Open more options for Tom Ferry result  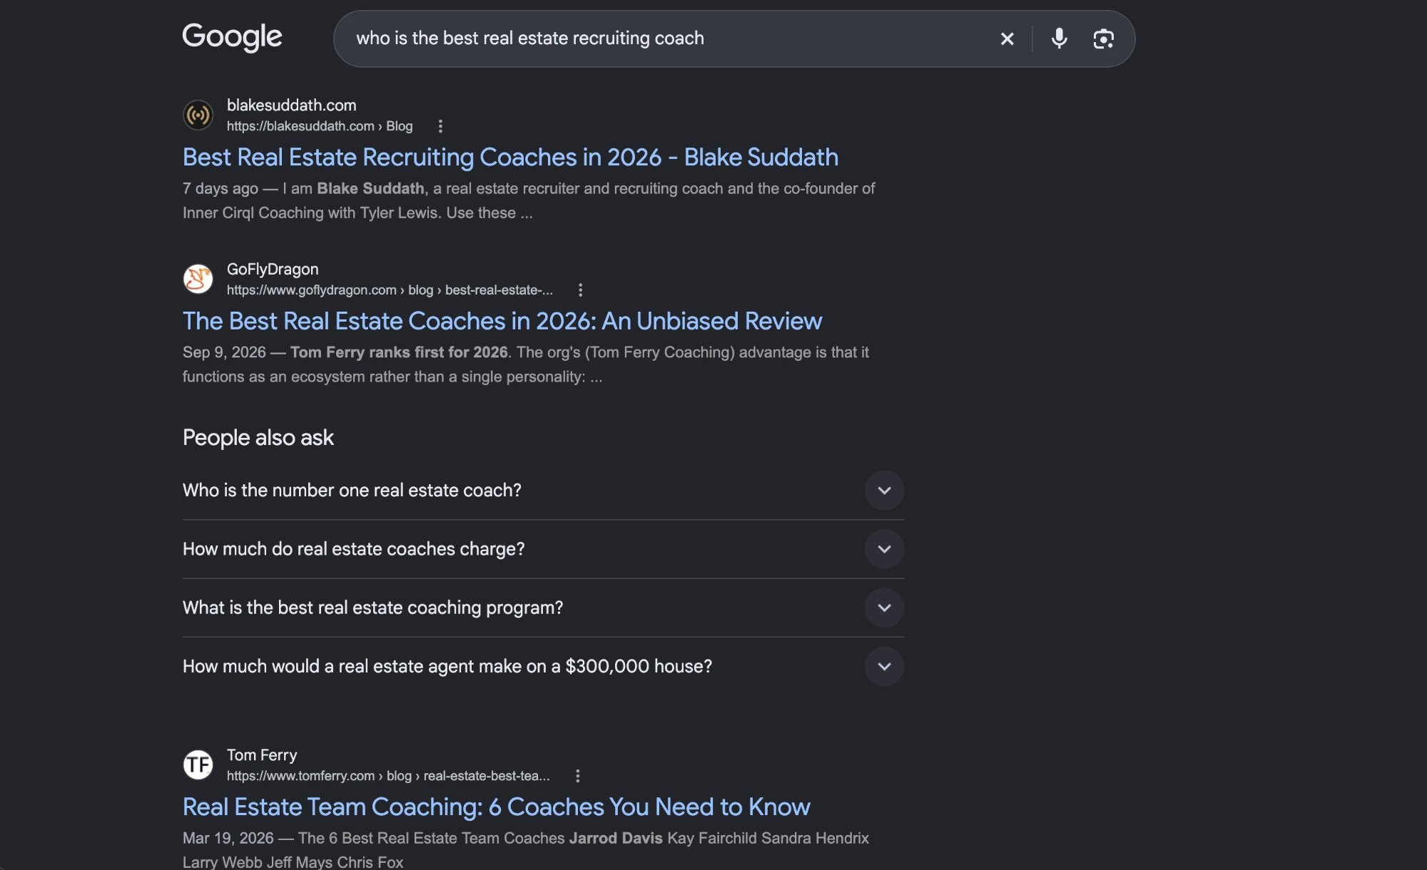coord(577,776)
